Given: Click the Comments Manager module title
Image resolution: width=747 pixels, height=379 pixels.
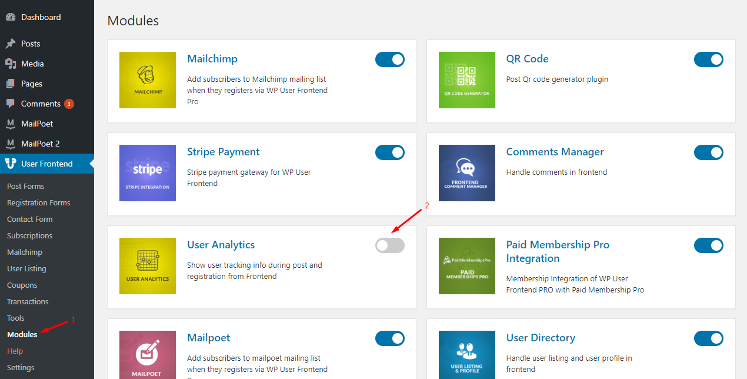Looking at the screenshot, I should [x=555, y=152].
